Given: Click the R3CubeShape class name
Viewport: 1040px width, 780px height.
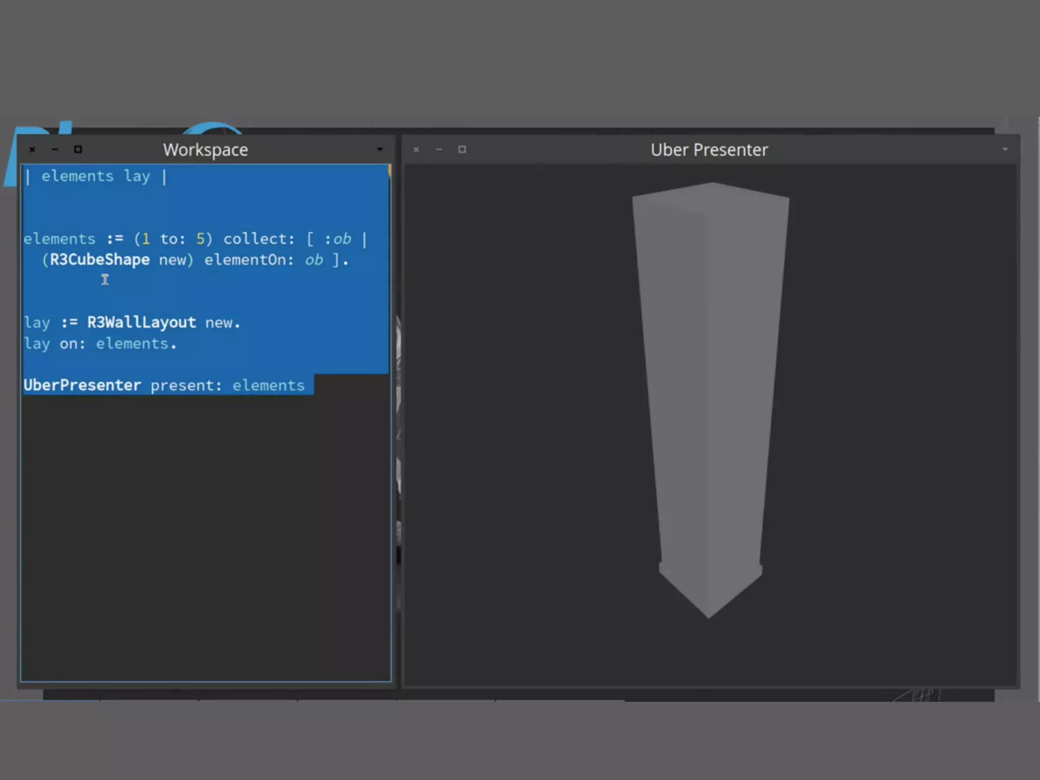Looking at the screenshot, I should (x=100, y=260).
